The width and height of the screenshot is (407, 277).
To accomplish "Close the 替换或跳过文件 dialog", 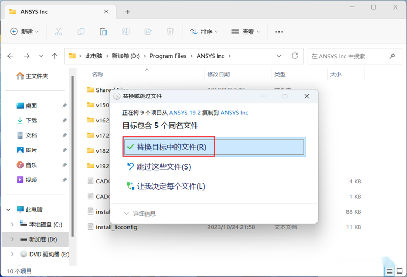I will [x=306, y=96].
